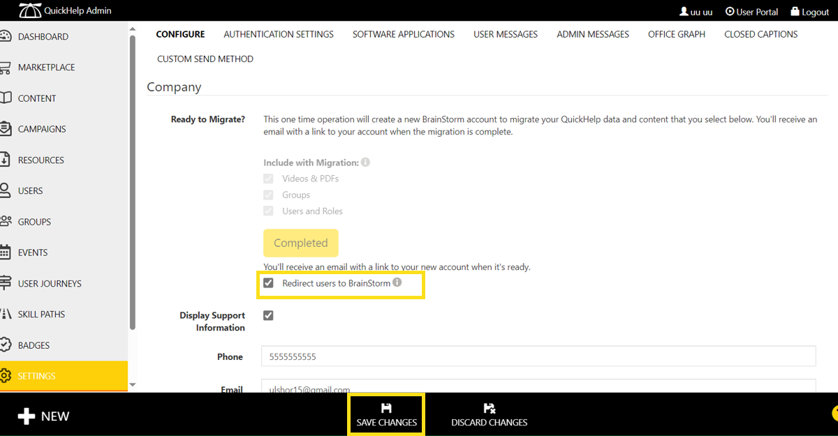Click the Events calendar icon
This screenshot has width=838, height=436.
(5, 253)
